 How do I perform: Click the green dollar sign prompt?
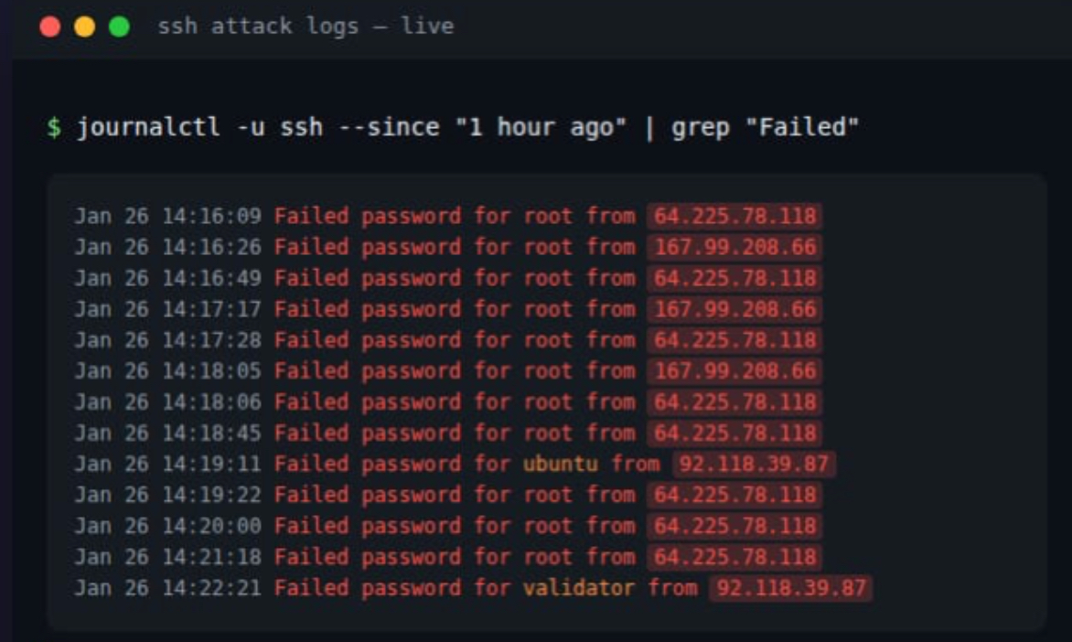[x=55, y=127]
